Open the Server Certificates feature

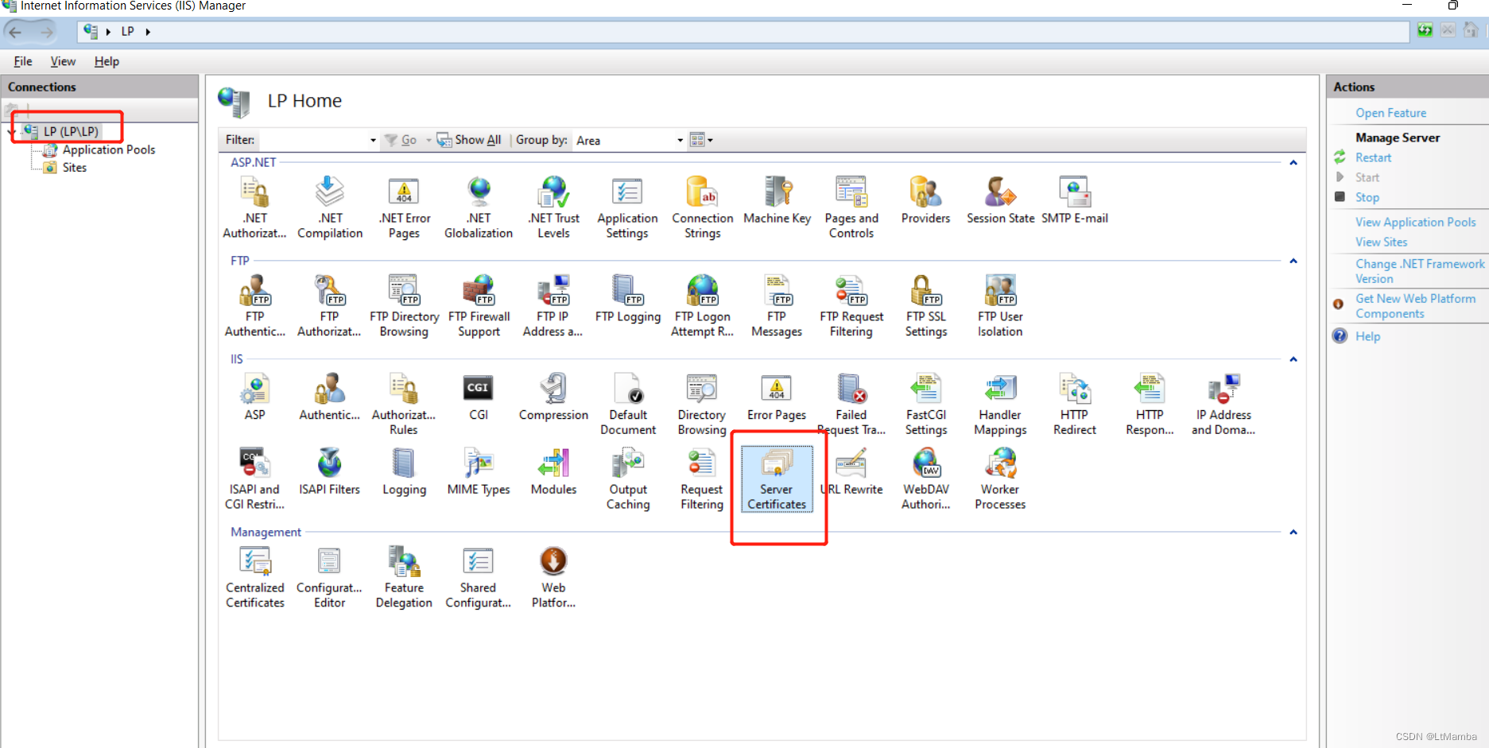tap(777, 479)
